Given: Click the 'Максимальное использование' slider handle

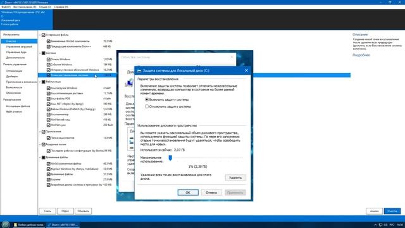Looking at the screenshot, I should tap(170, 158).
